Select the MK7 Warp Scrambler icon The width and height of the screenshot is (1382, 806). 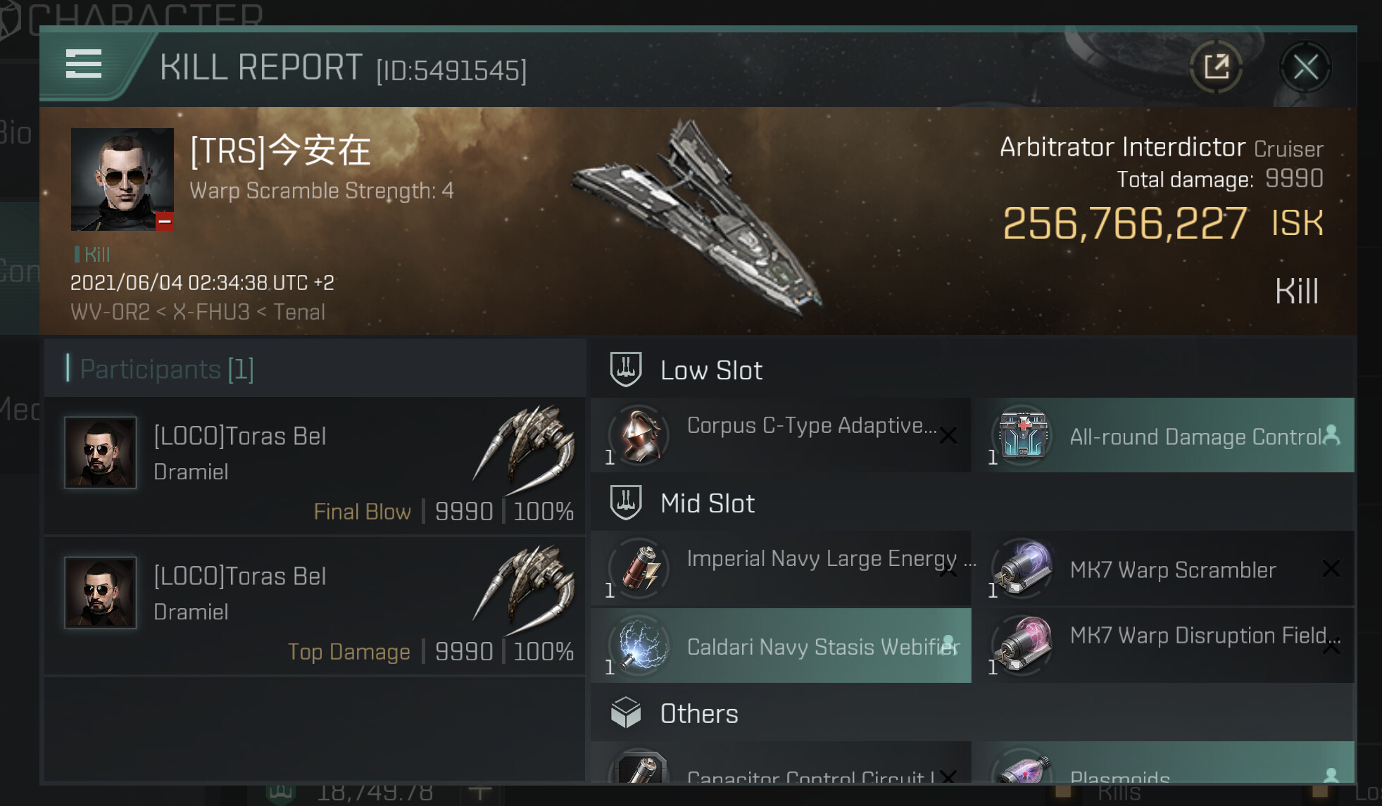click(1024, 568)
